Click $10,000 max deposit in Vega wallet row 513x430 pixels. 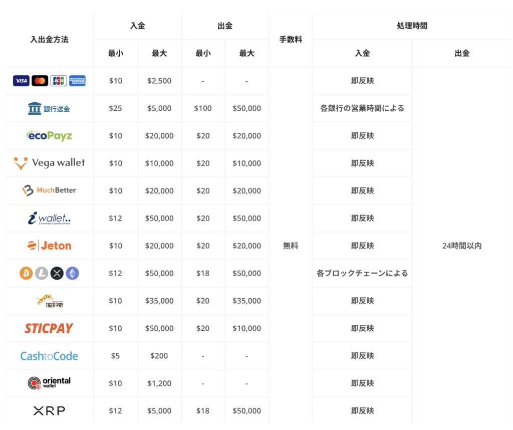pos(159,163)
